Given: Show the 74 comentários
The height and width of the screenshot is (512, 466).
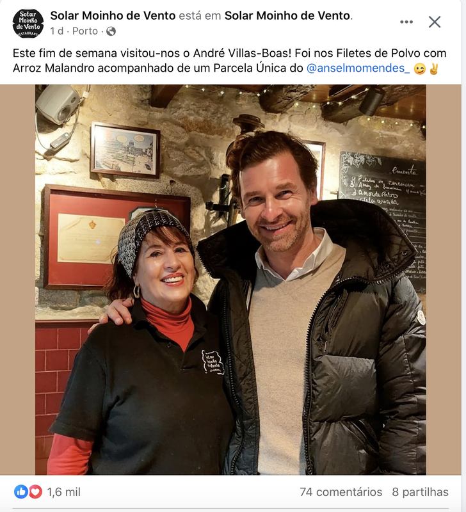Looking at the screenshot, I should point(341,492).
